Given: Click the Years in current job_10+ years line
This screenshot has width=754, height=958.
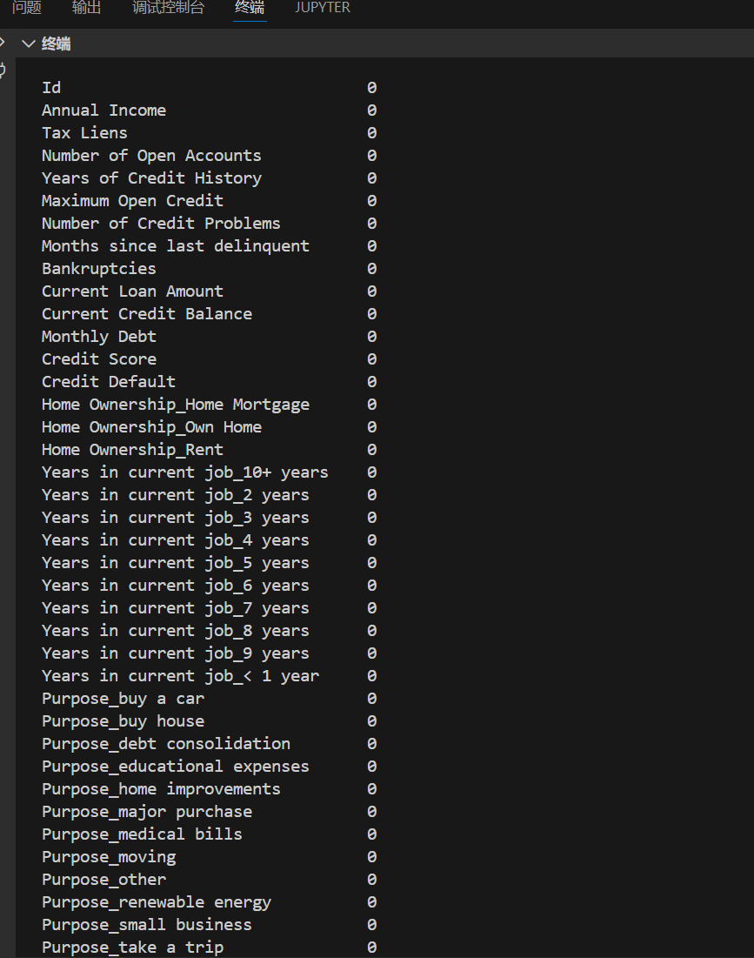Looking at the screenshot, I should click(x=184, y=472).
